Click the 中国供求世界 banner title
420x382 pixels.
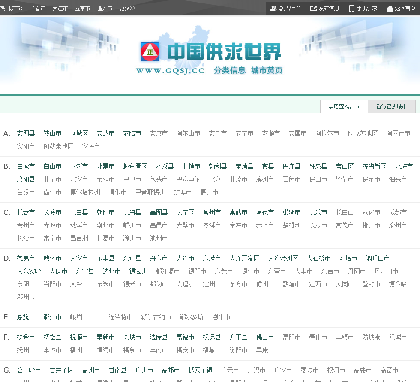point(224,52)
